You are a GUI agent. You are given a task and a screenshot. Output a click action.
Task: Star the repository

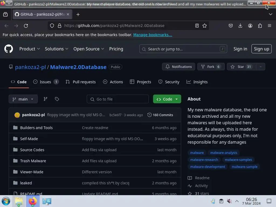(x=241, y=67)
